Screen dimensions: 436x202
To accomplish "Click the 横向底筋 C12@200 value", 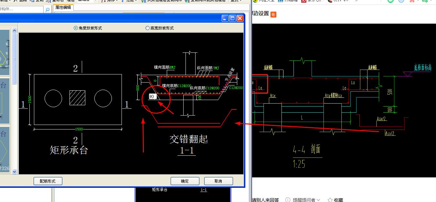I will click(185, 86).
